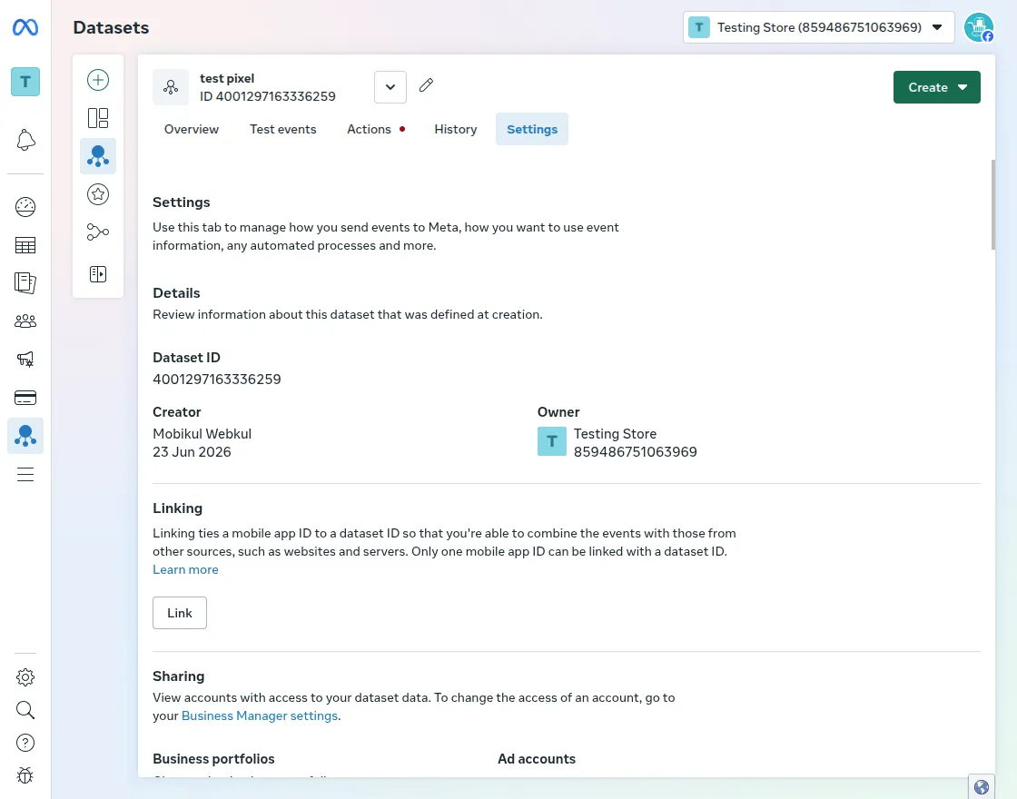Switch to the Test events tab
This screenshot has height=799, width=1017.
pos(282,129)
